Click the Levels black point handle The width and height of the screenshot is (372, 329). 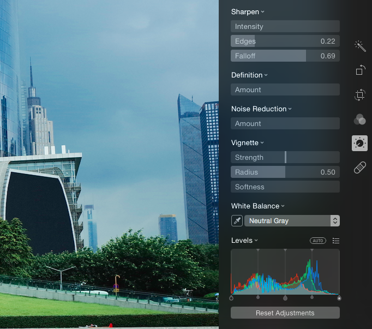click(231, 298)
